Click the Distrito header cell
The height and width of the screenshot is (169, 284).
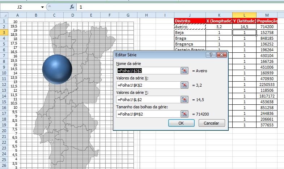tap(190, 21)
